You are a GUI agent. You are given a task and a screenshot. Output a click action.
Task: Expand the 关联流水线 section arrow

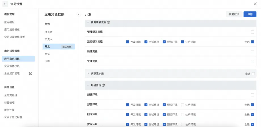[x=88, y=73]
